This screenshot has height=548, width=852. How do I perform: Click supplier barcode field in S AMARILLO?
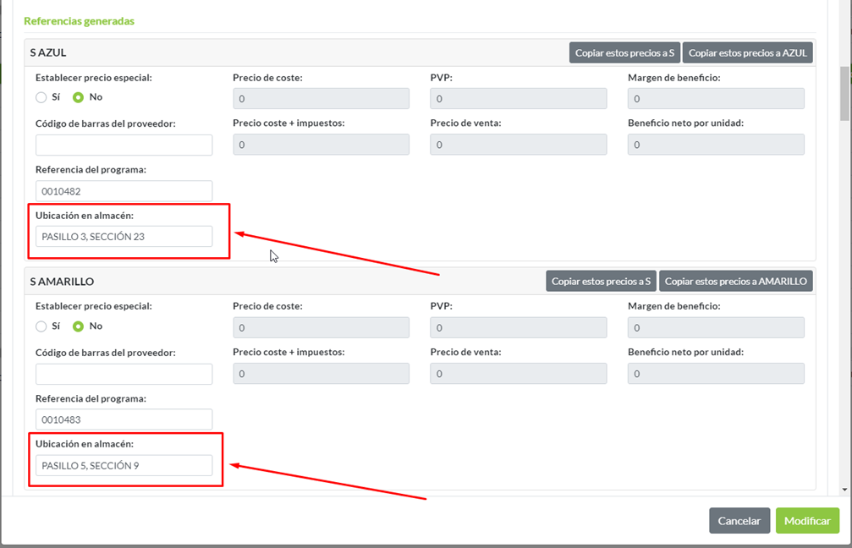(x=124, y=375)
